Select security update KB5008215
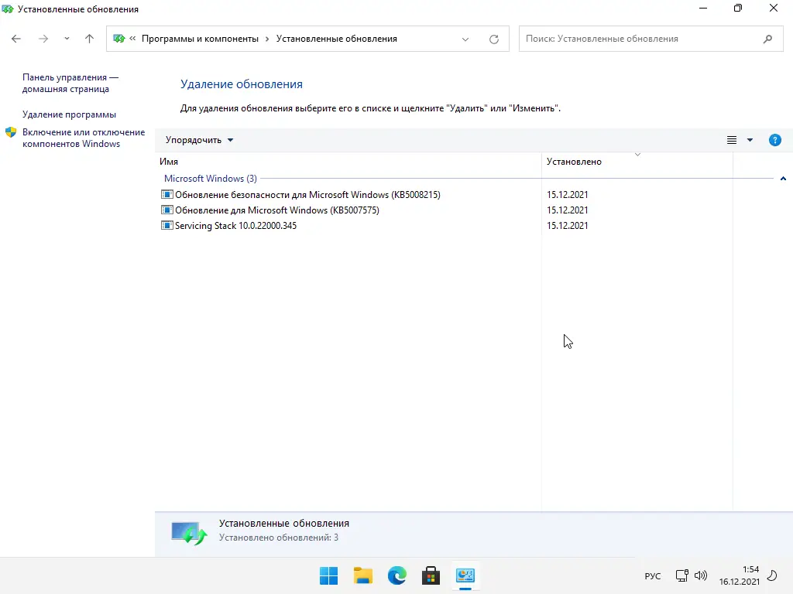The height and width of the screenshot is (594, 793). pos(307,194)
